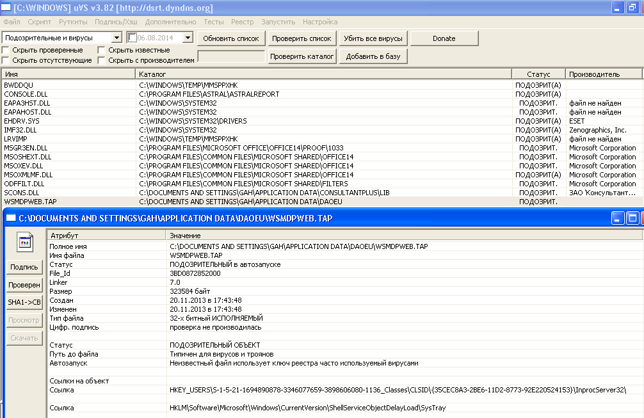This screenshot has height=418, width=644.
Task: Maximize the WSMDPWEB.TAP detail window
Action: coord(632,218)
